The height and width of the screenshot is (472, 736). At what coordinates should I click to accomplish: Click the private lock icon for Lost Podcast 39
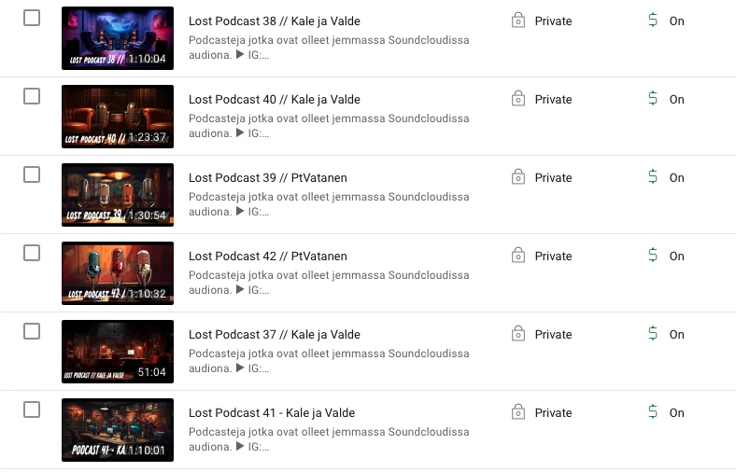click(518, 177)
